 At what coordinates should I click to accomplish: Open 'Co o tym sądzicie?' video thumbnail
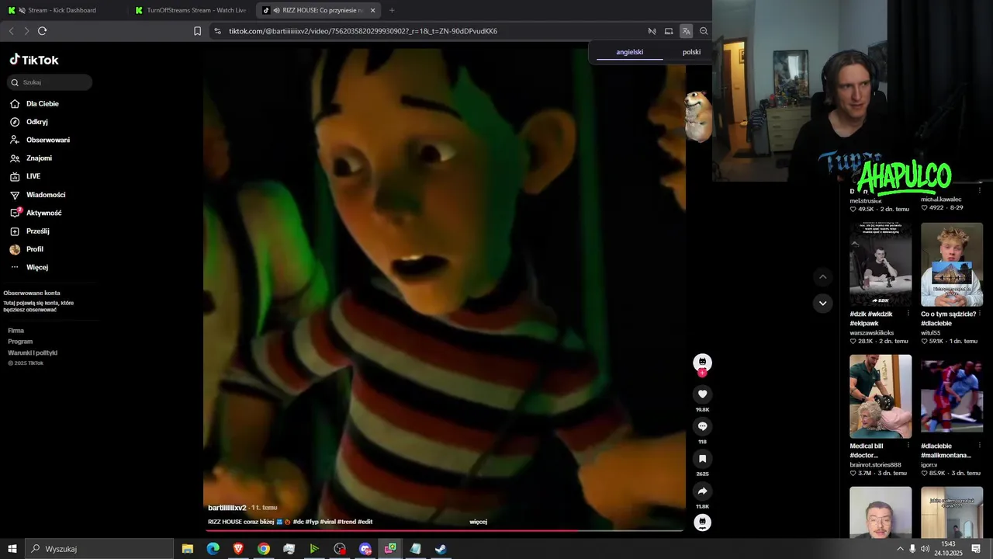tap(952, 265)
